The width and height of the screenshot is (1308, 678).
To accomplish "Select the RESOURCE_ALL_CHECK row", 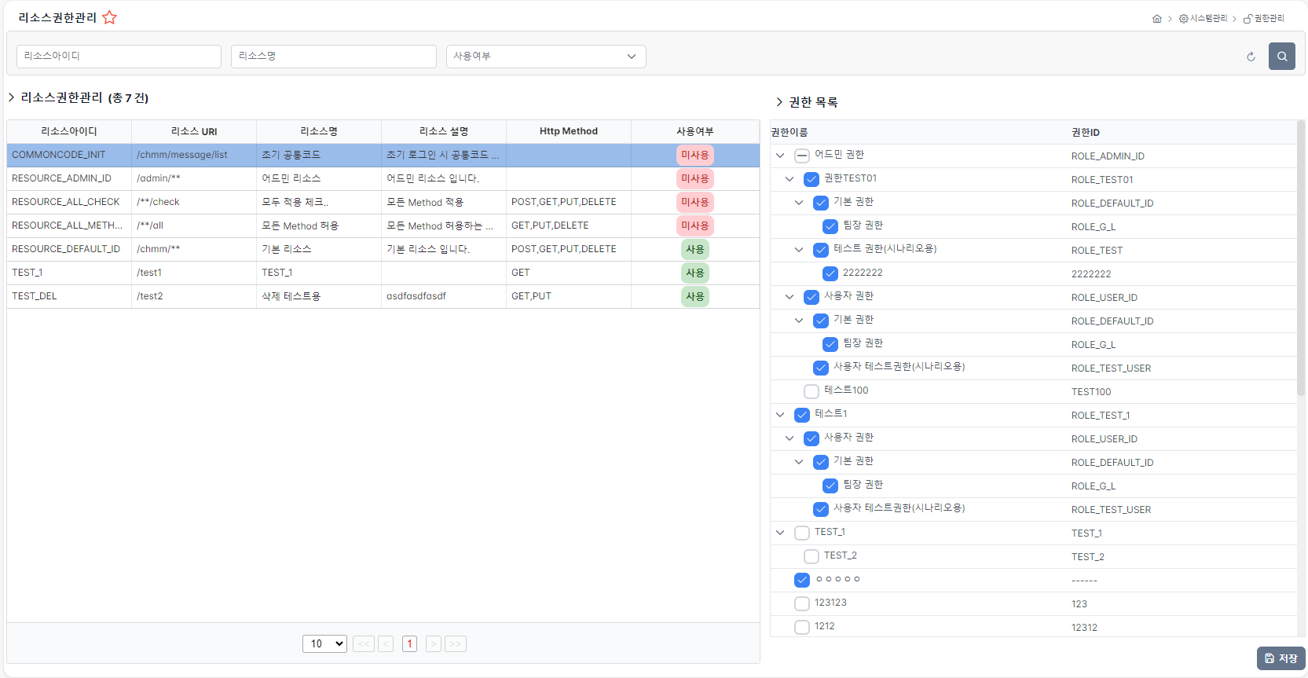I will click(x=383, y=202).
